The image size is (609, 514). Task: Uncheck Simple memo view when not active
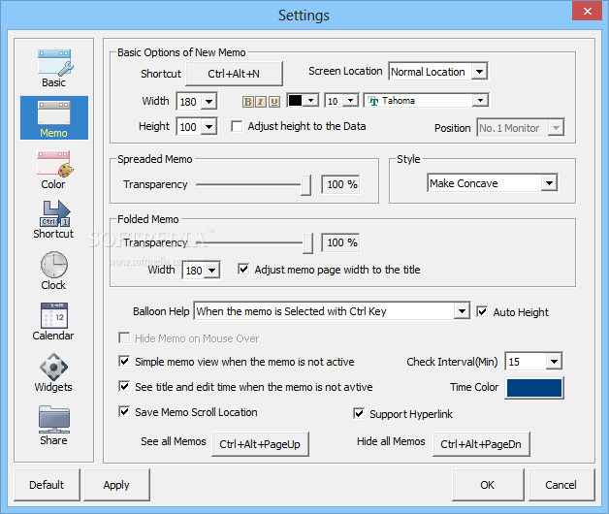[x=124, y=362]
